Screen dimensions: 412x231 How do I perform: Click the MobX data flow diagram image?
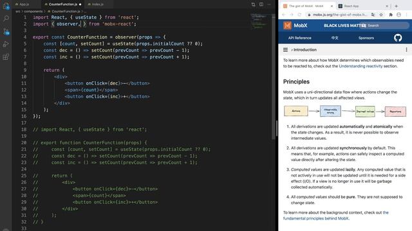[x=345, y=111]
